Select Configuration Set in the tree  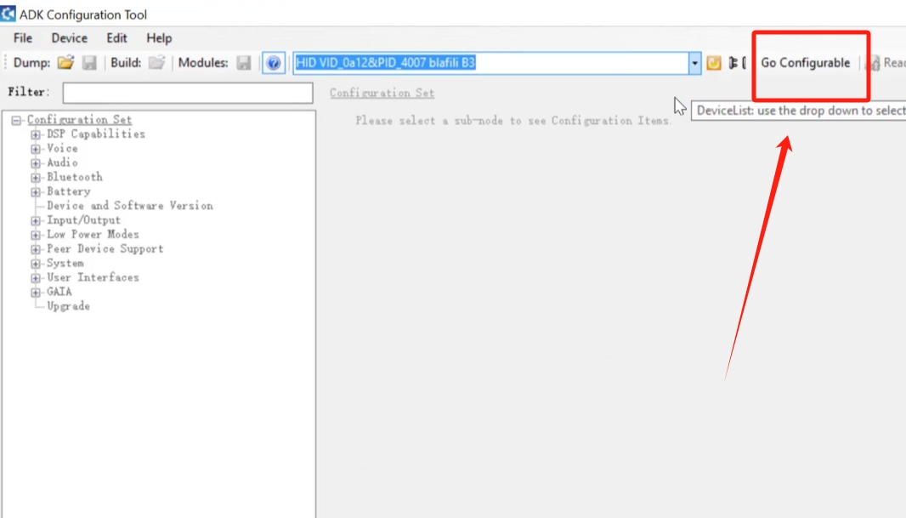click(x=80, y=120)
